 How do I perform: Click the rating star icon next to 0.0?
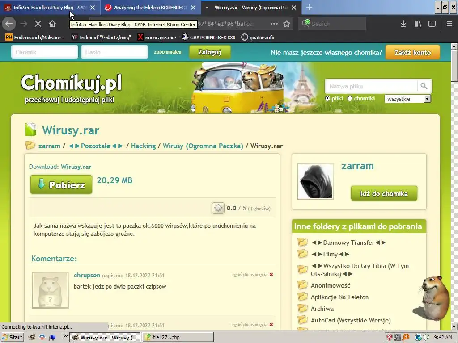(x=218, y=208)
